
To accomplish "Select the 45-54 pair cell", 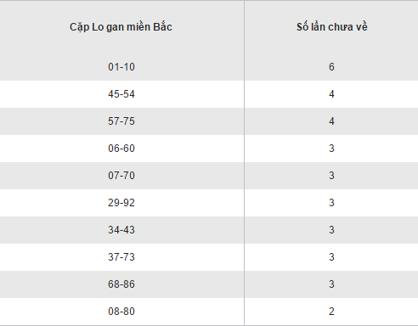I will [121, 94].
